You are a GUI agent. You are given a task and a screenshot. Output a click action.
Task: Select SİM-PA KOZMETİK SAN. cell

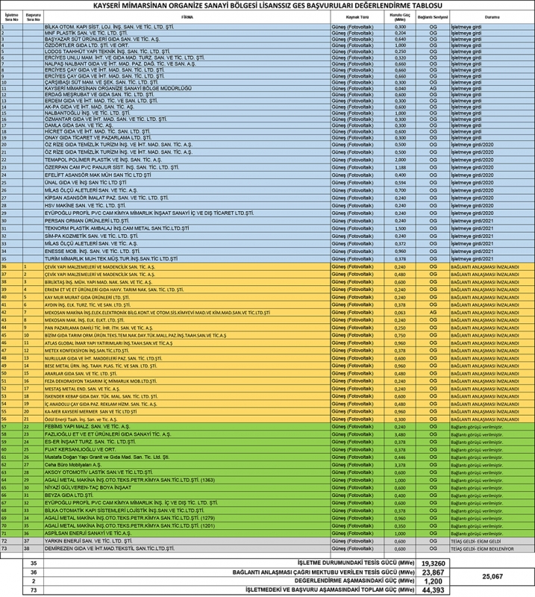187,236
